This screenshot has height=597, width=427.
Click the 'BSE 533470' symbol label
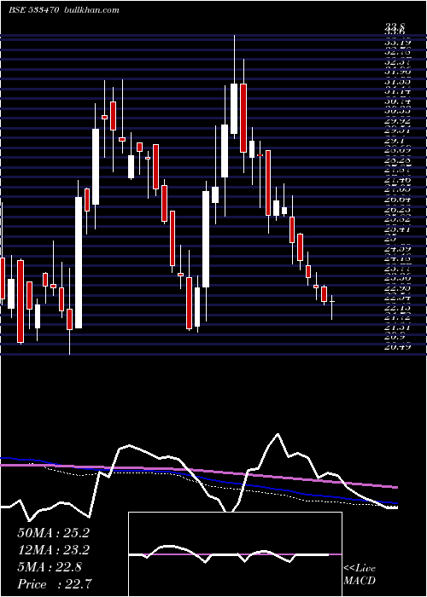coord(33,10)
